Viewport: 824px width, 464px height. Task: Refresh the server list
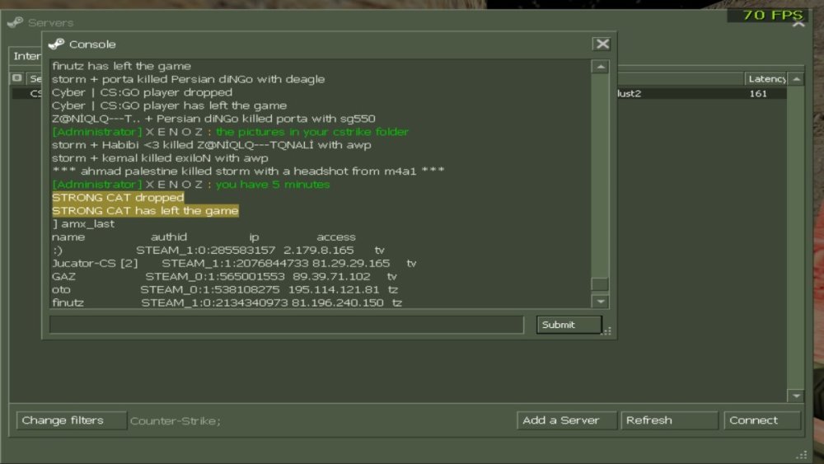click(x=669, y=420)
